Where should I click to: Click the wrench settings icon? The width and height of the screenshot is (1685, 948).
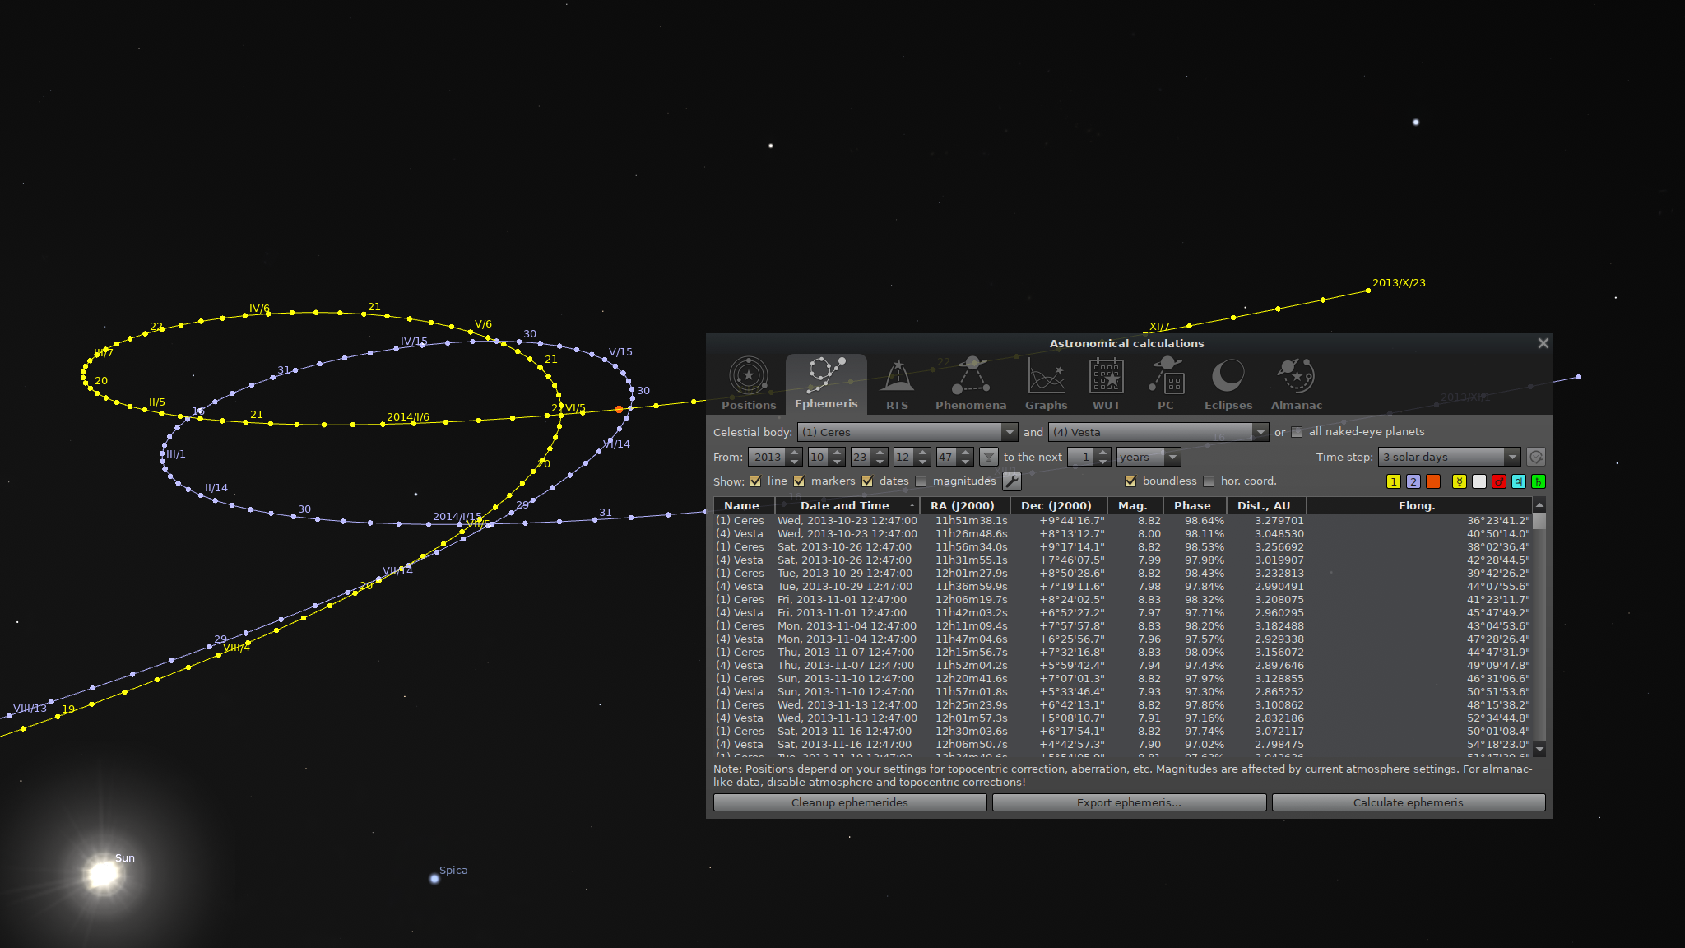click(1012, 481)
